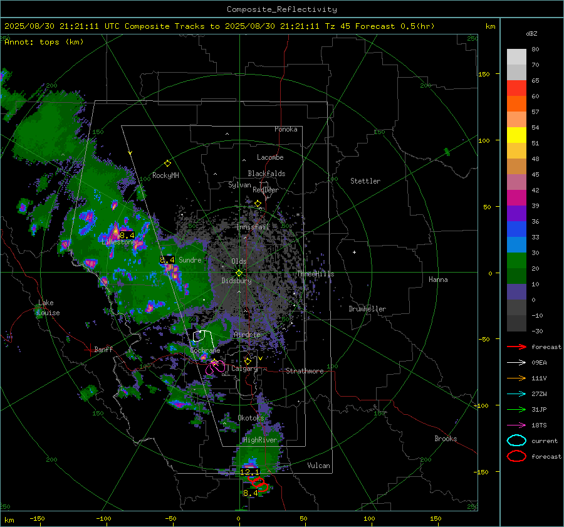Click the red cross marker at Banff
This screenshot has width=564, height=527.
pyautogui.click(x=90, y=350)
